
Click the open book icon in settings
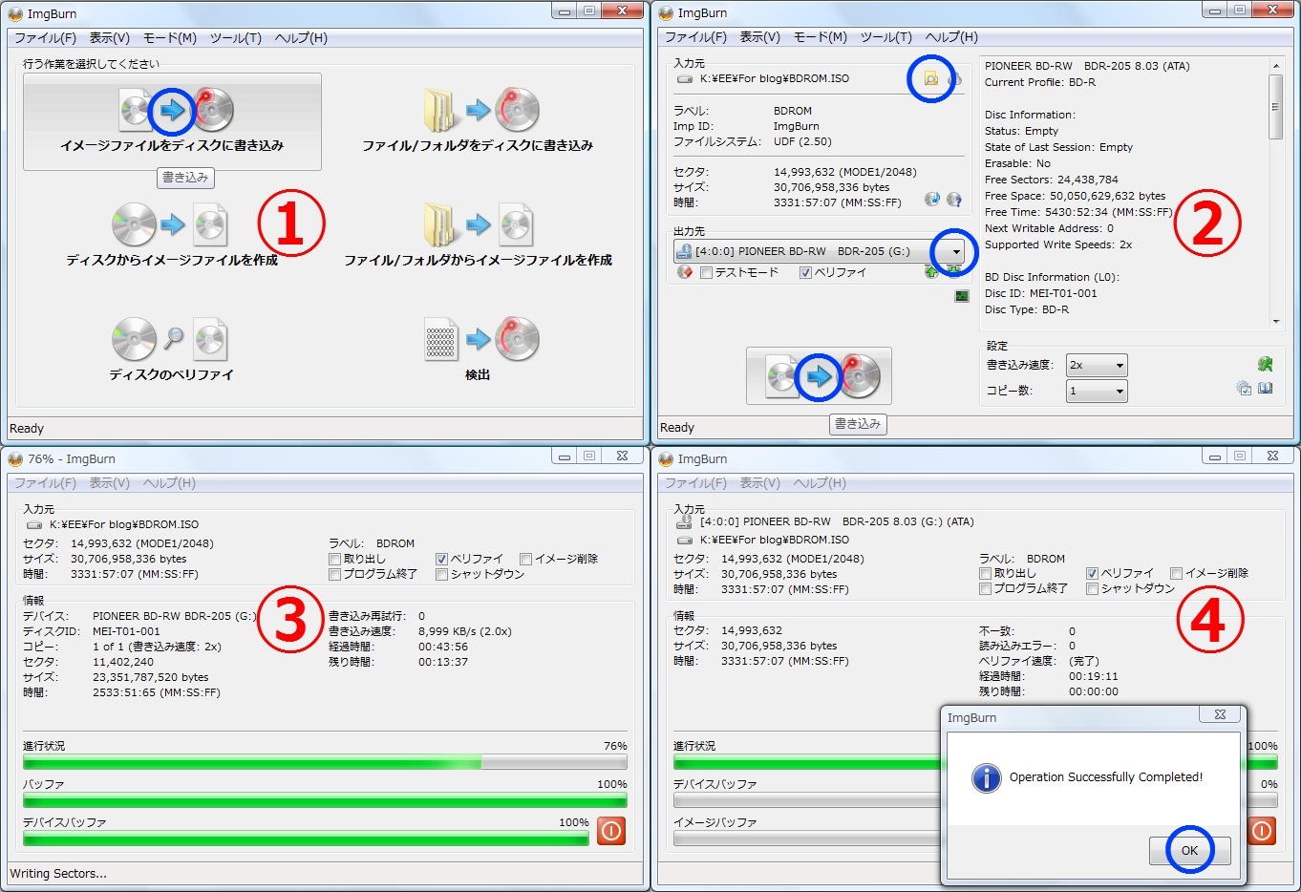click(1265, 388)
